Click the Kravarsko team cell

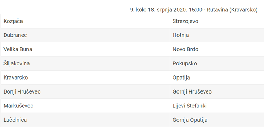click(x=85, y=78)
